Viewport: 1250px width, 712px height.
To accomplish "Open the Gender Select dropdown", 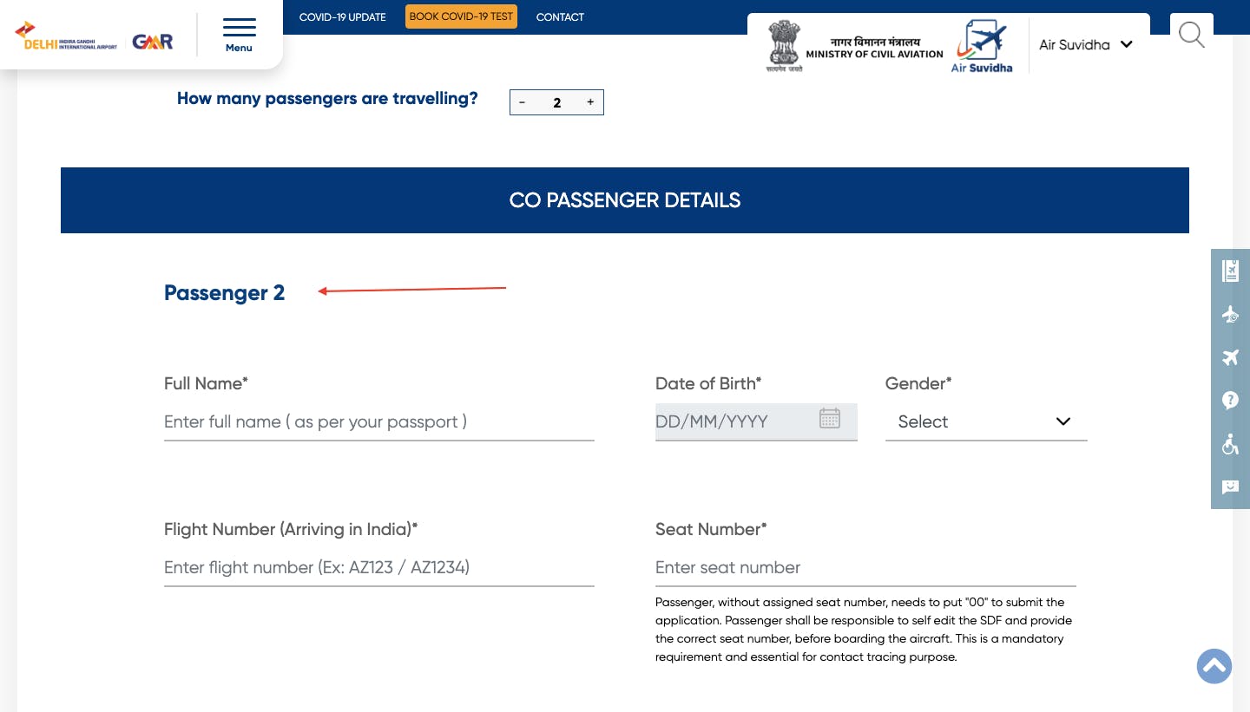I will [986, 421].
